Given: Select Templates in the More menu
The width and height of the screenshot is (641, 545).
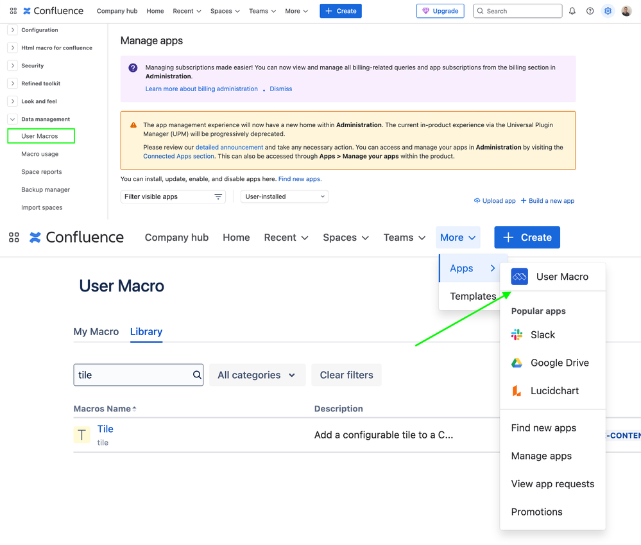Looking at the screenshot, I should pyautogui.click(x=473, y=296).
